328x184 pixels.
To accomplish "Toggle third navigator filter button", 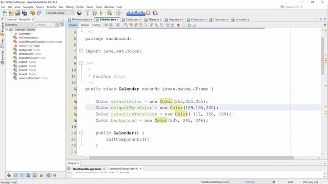I will point(22,175).
